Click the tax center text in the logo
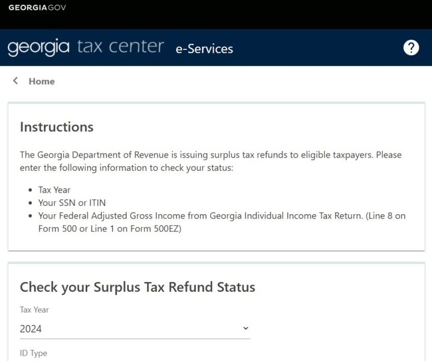The image size is (432, 361). click(x=120, y=46)
